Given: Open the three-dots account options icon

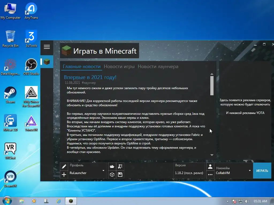Looking at the screenshot, I should point(210,175).
